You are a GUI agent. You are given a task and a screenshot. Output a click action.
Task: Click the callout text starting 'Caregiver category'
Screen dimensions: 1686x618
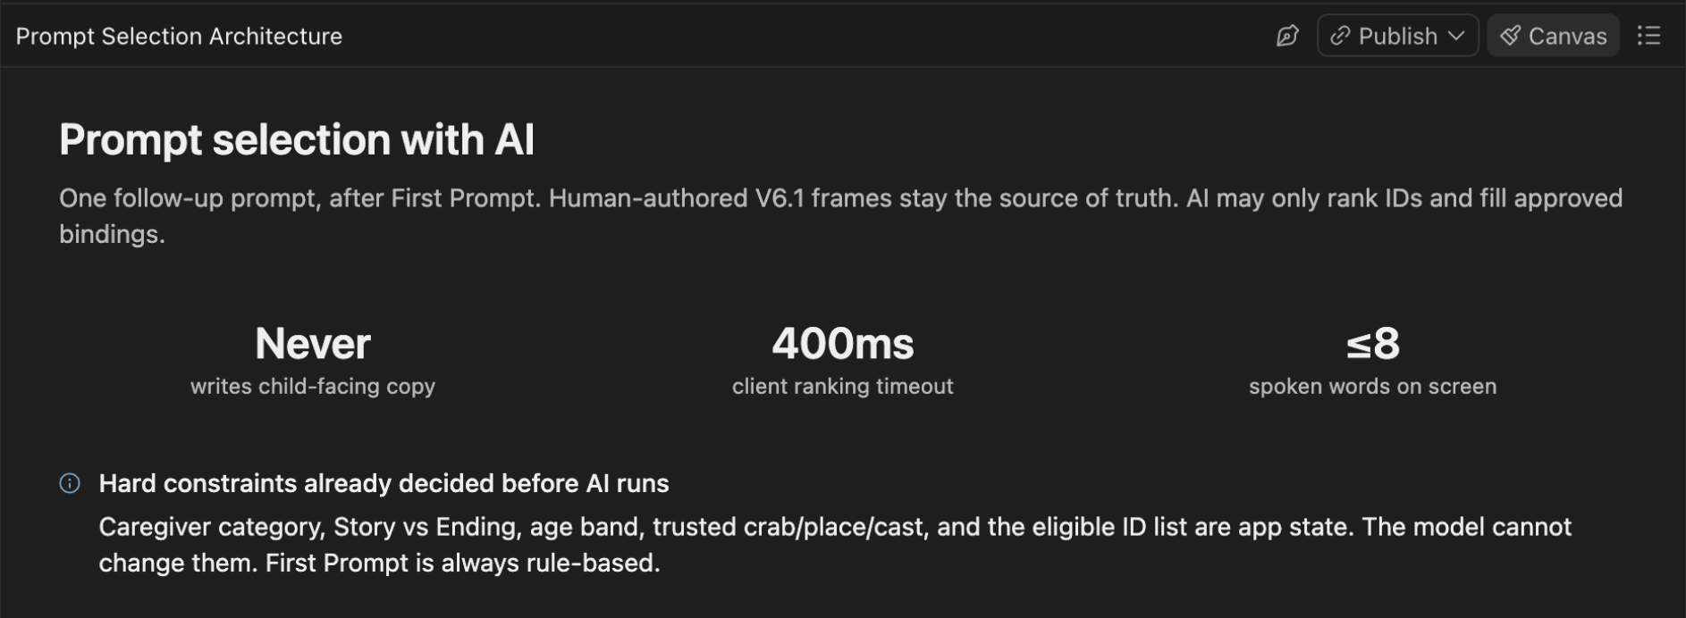point(835,545)
